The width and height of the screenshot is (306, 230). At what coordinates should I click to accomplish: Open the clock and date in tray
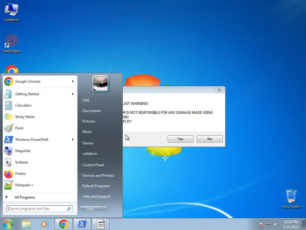click(x=291, y=224)
